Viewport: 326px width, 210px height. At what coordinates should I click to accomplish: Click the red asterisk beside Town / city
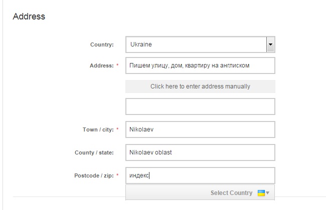click(x=118, y=129)
